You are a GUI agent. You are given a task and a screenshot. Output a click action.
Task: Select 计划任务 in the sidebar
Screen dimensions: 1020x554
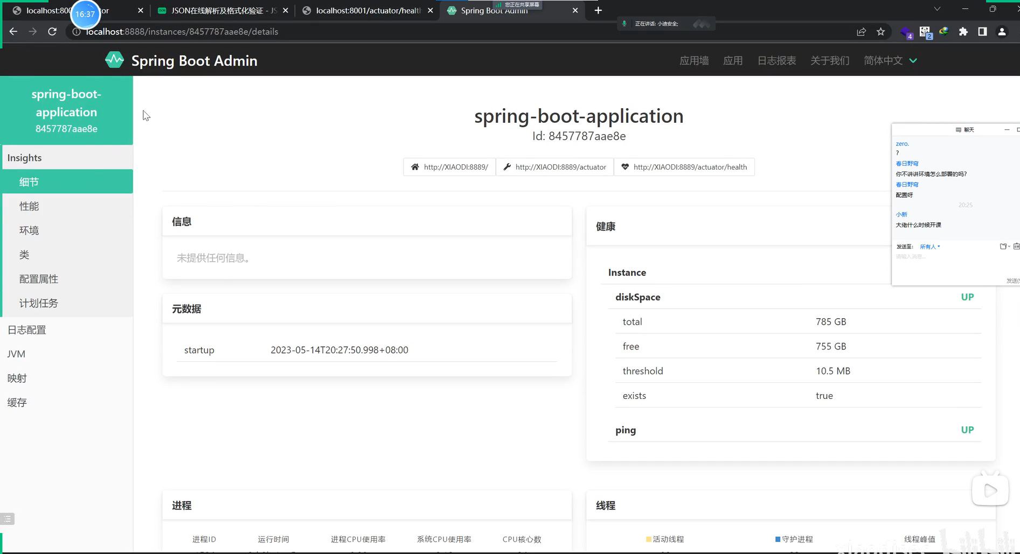(67, 303)
